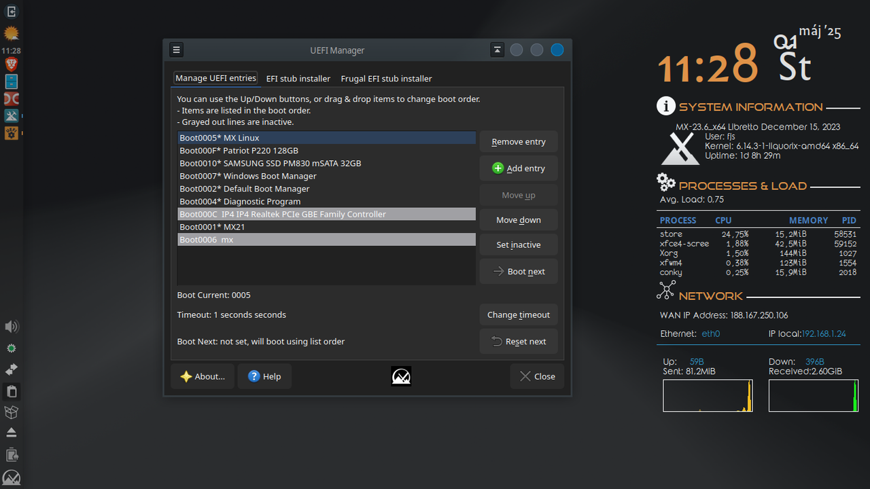The image size is (870, 489).
Task: Click the WAN IP Address text in conky
Action: [x=724, y=315]
